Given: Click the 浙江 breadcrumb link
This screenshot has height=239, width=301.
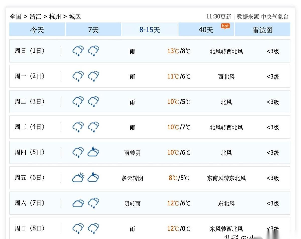Looking at the screenshot, I should 35,17.
